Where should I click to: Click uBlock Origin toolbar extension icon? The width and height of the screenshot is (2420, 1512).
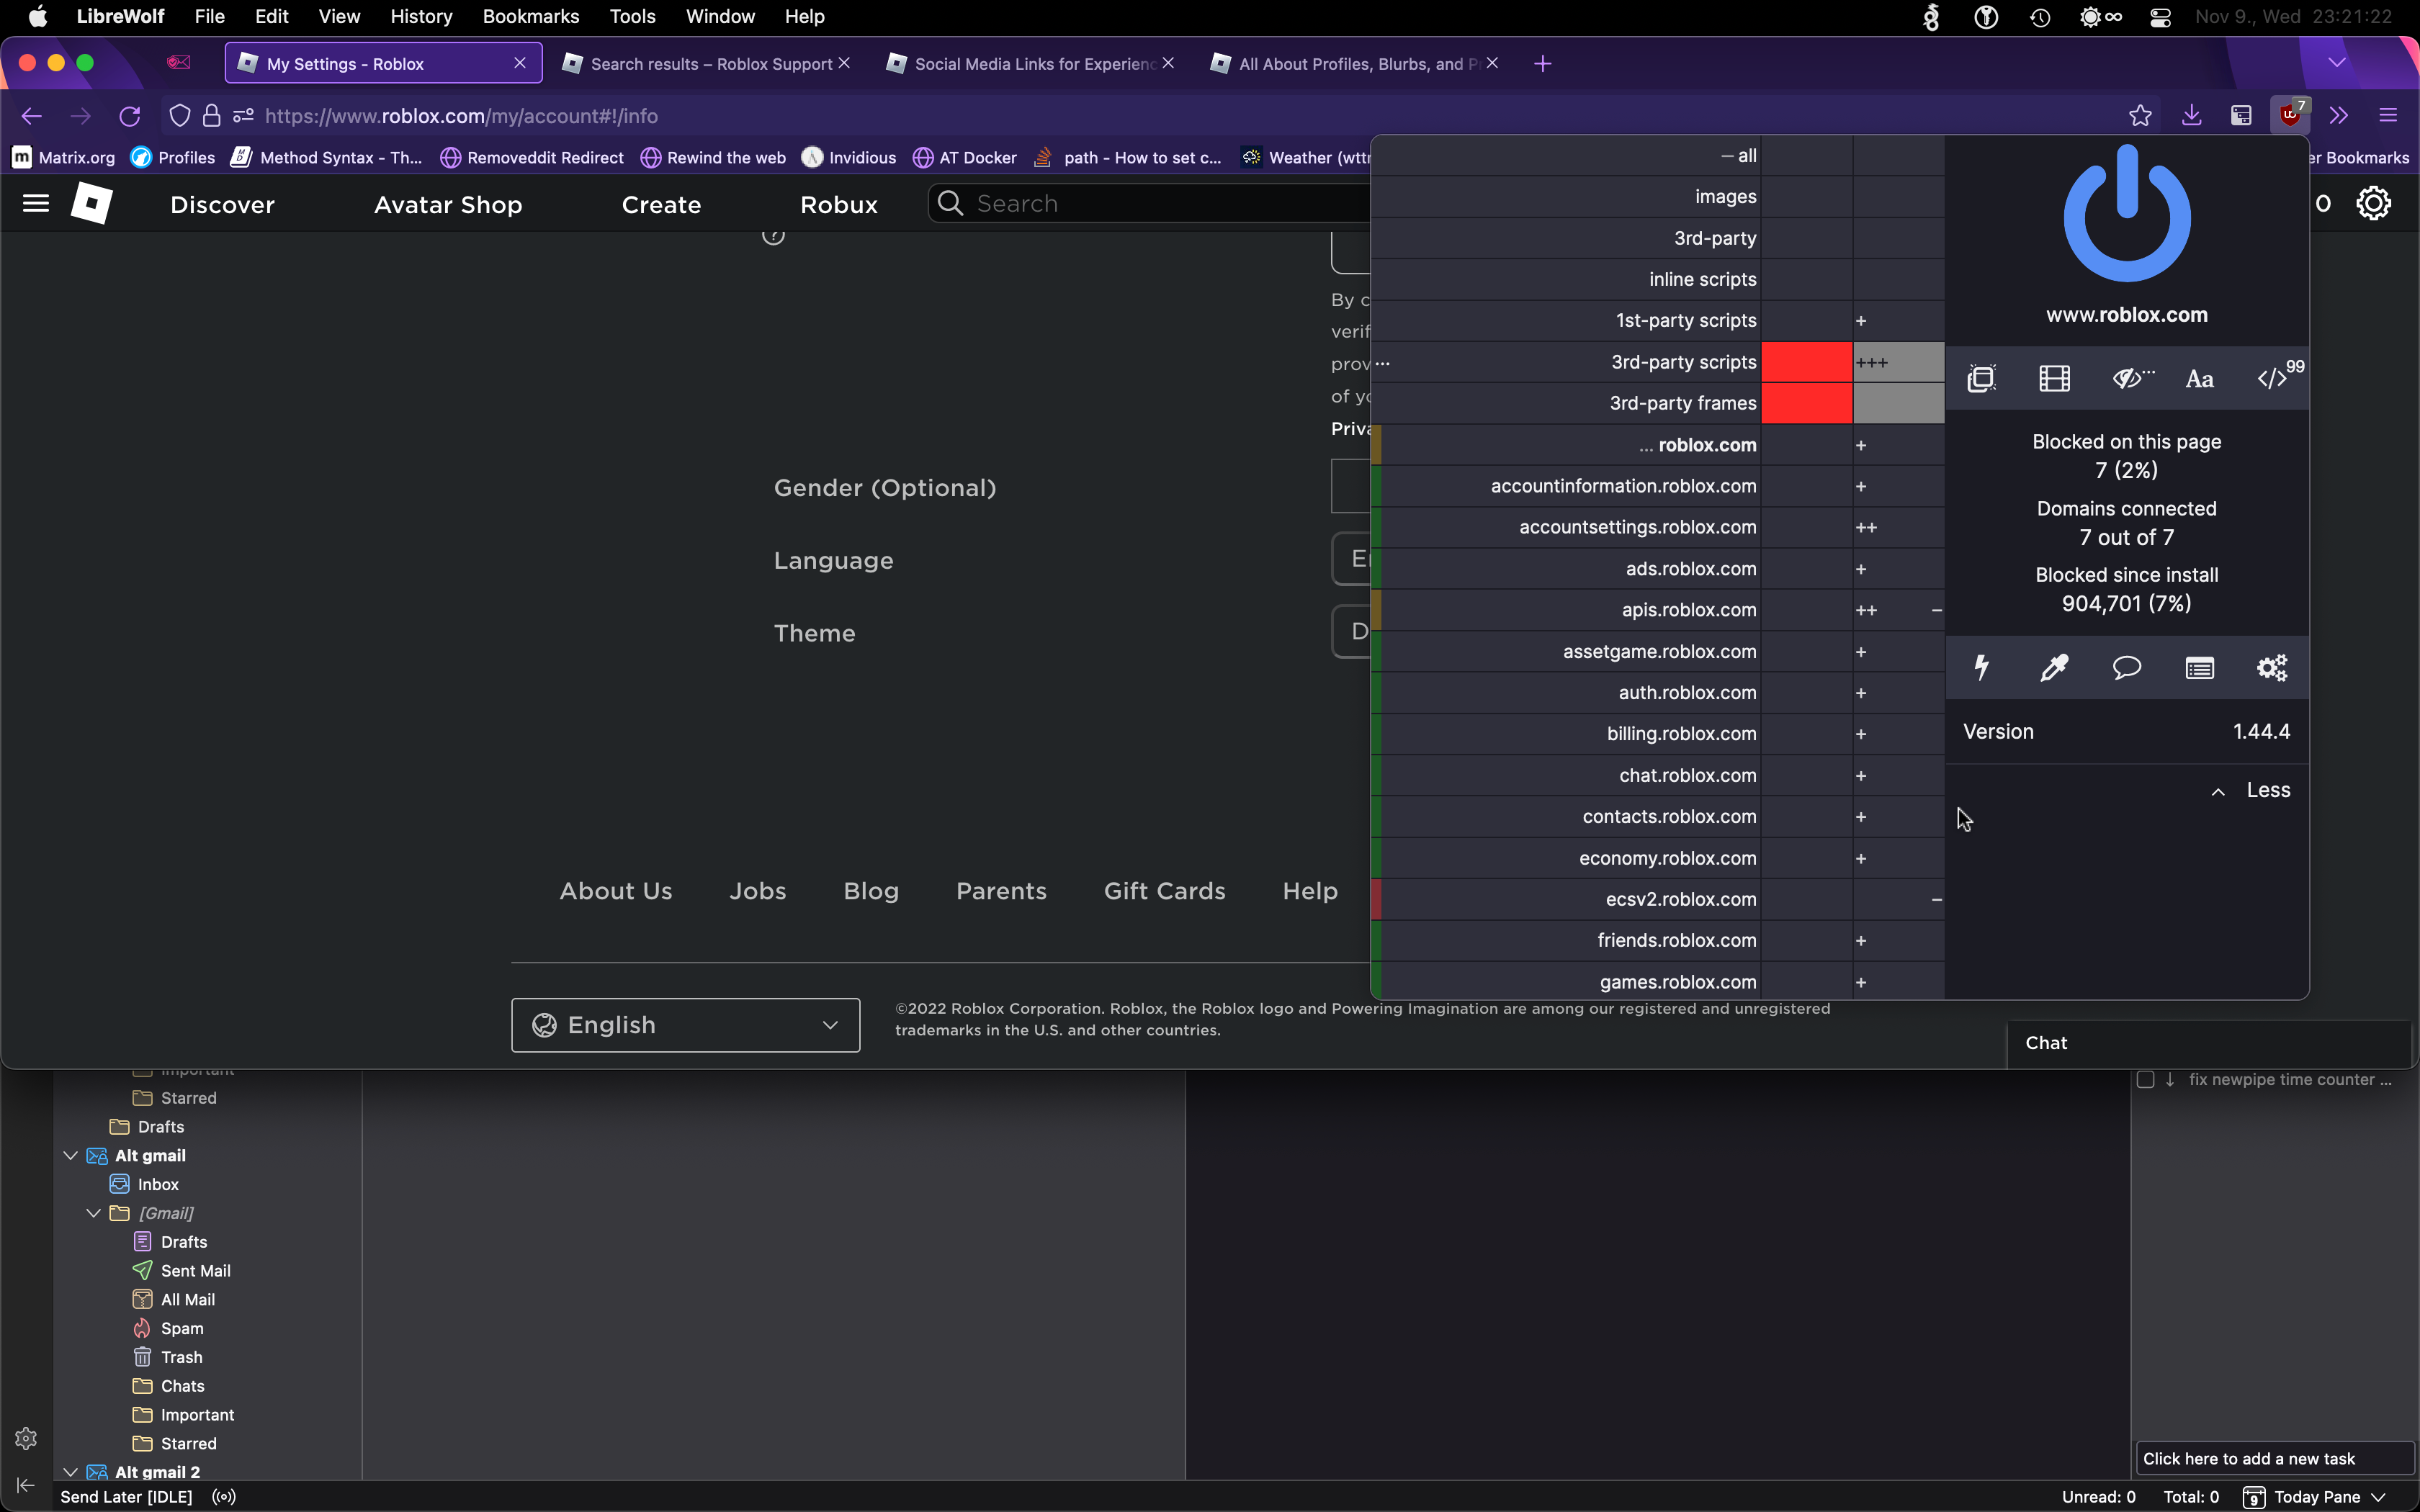(x=2290, y=115)
